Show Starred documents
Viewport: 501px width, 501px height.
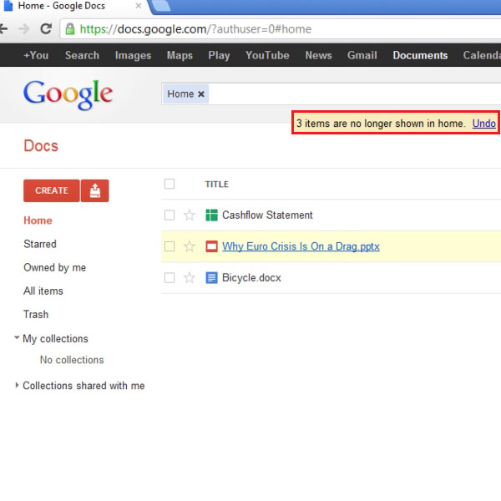40,244
